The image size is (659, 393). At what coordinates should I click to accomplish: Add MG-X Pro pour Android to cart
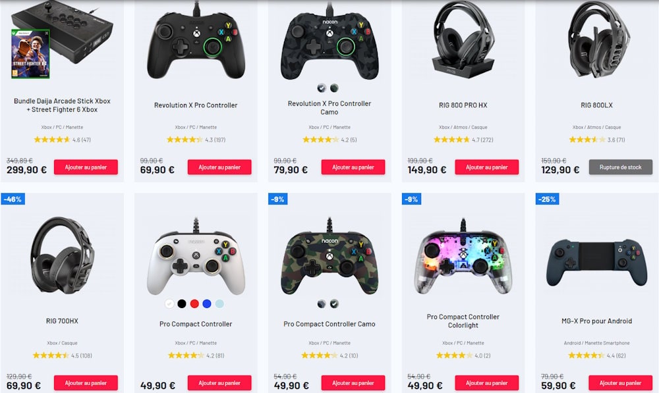pos(620,383)
